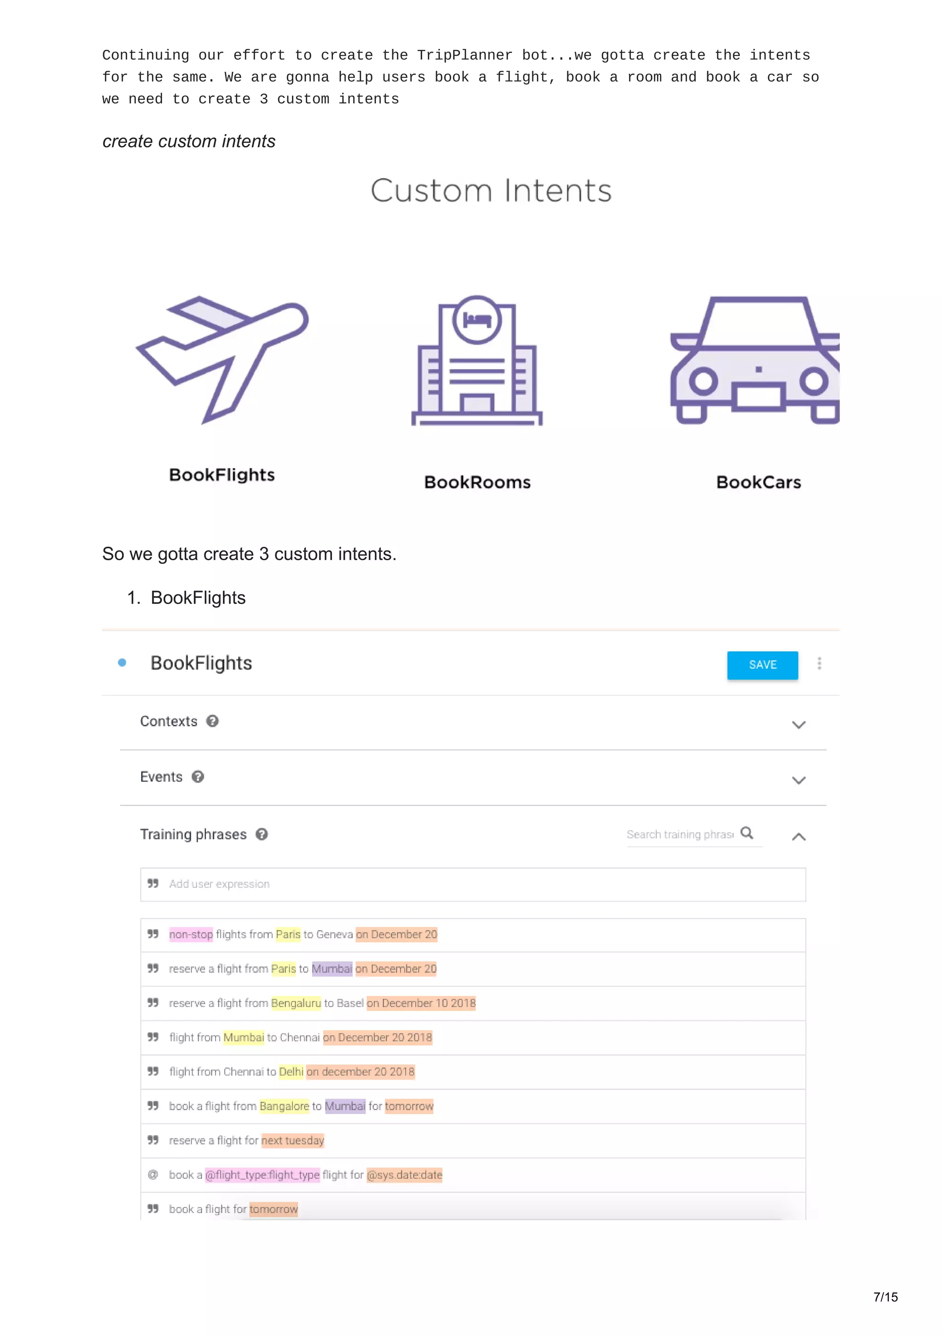Image resolution: width=943 pixels, height=1335 pixels.
Task: Click quote icon of 'book a flight for tomorrow'
Action: tap(153, 1209)
